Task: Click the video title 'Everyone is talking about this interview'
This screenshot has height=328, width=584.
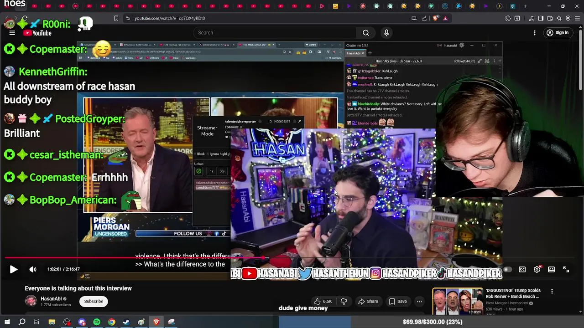Action: [78, 288]
